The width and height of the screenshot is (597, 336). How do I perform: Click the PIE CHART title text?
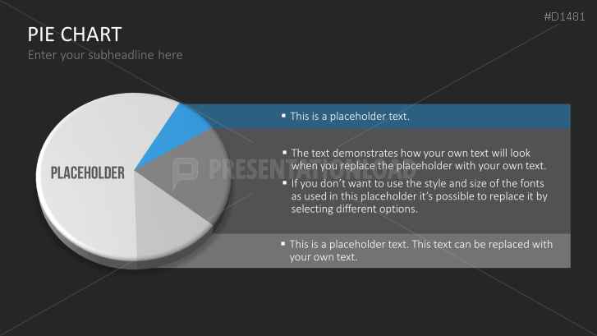[75, 34]
